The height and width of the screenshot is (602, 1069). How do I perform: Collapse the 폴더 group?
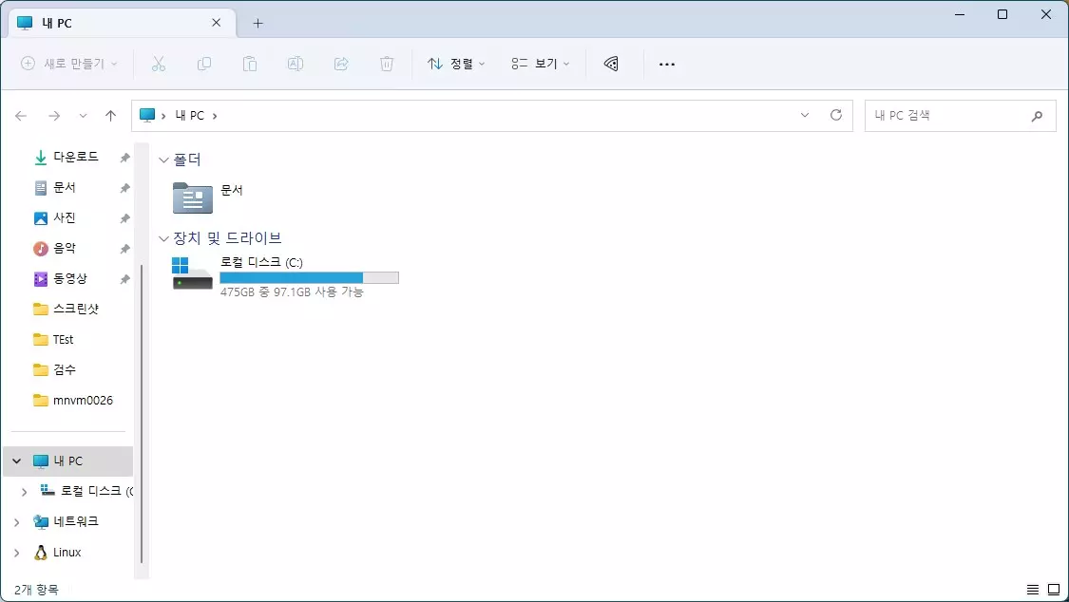point(163,160)
